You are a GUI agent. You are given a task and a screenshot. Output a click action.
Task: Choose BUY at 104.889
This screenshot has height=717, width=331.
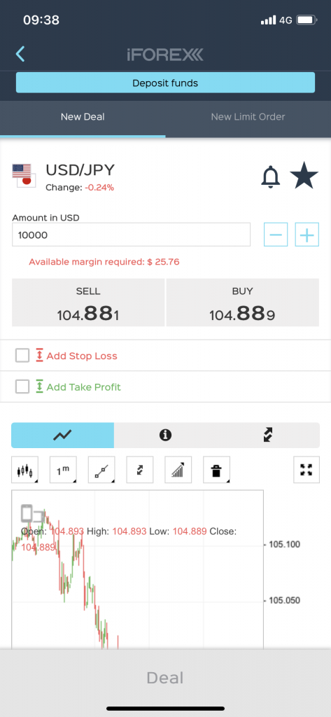pyautogui.click(x=242, y=302)
